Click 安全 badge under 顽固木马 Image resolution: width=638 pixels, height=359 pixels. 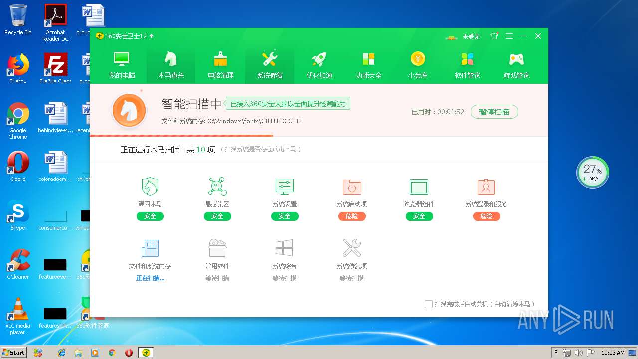pyautogui.click(x=150, y=216)
